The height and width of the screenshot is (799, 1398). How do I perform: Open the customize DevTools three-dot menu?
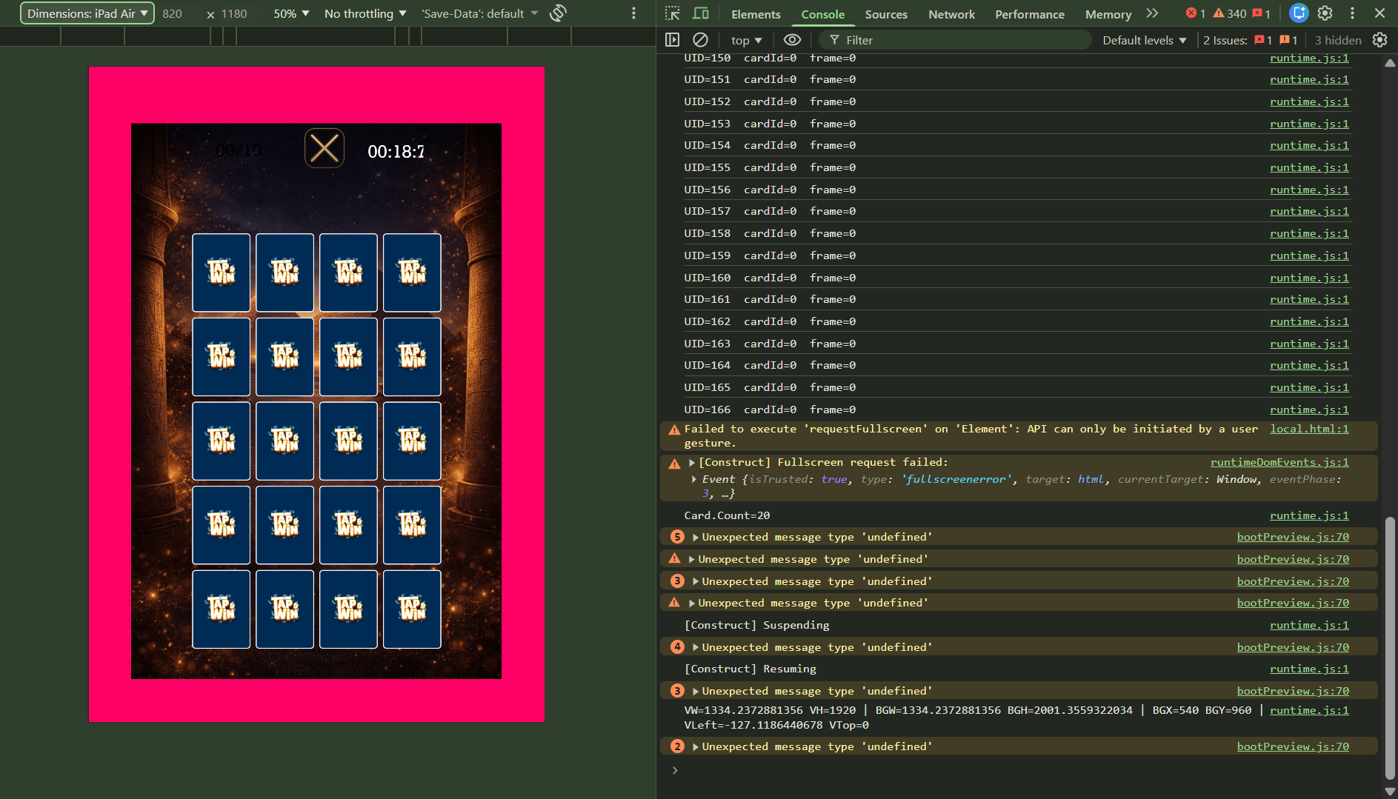tap(1354, 13)
